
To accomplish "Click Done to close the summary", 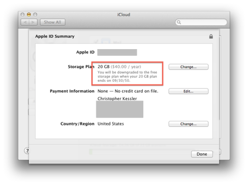I will (202, 154).
